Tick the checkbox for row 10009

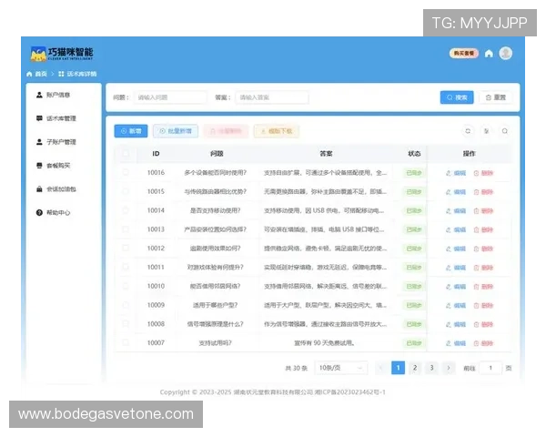click(126, 305)
